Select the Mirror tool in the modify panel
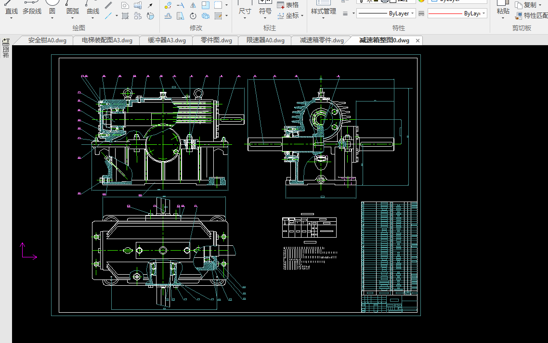Viewport: 548px width, 343px height. [193, 5]
